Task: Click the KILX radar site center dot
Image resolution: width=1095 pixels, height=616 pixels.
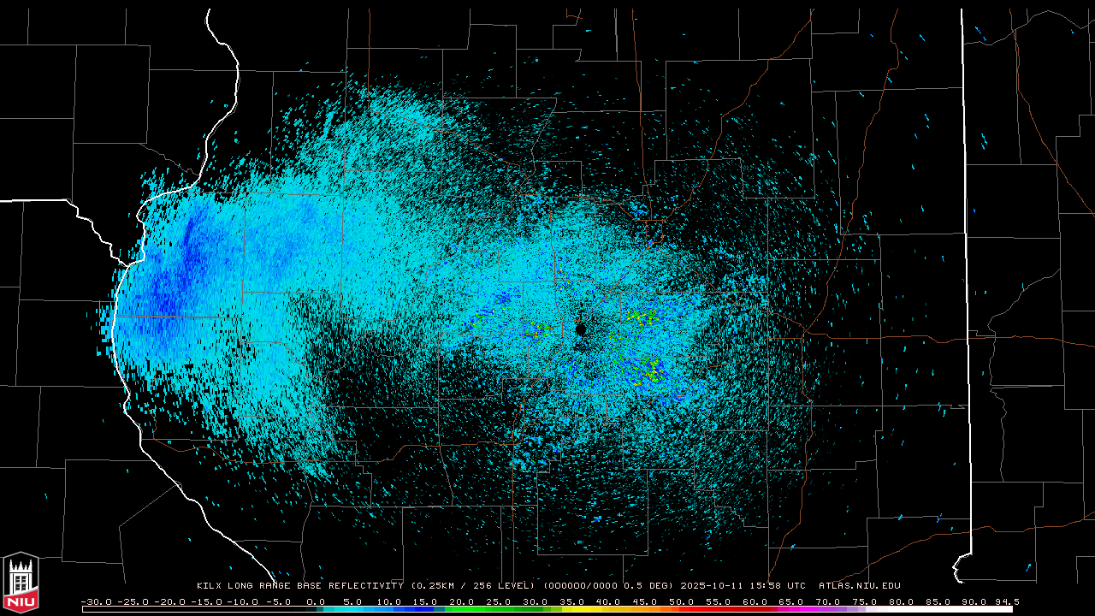Action: [581, 329]
